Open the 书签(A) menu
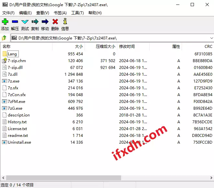This screenshot has height=188, width=214. point(60,13)
